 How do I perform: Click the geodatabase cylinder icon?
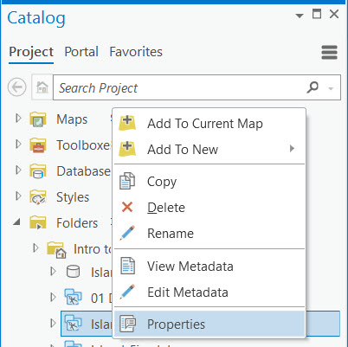point(73,272)
